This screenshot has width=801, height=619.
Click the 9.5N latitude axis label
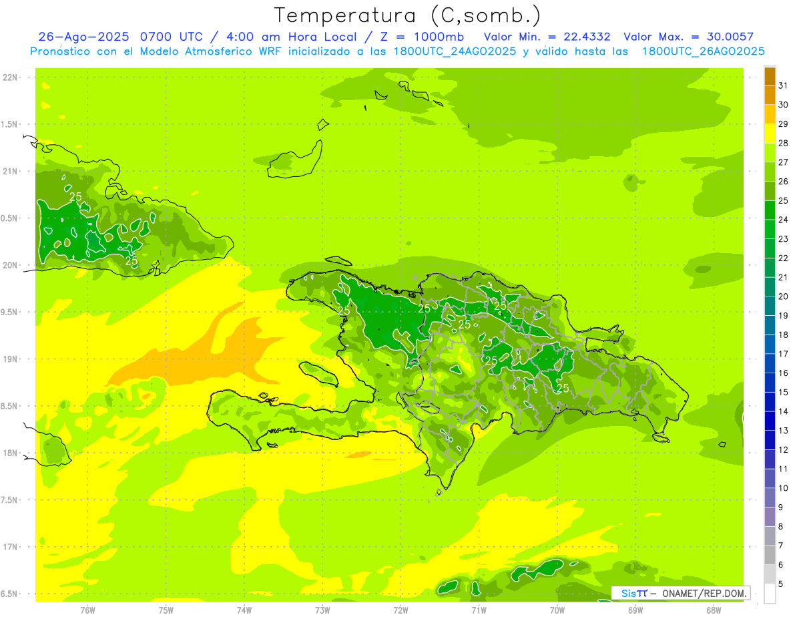pos(11,313)
